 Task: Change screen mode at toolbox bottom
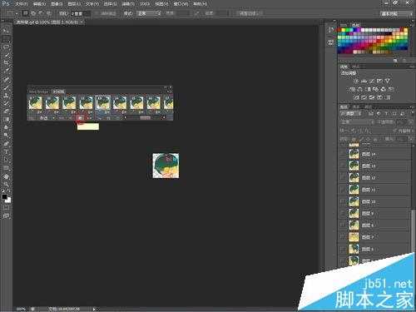point(6,215)
